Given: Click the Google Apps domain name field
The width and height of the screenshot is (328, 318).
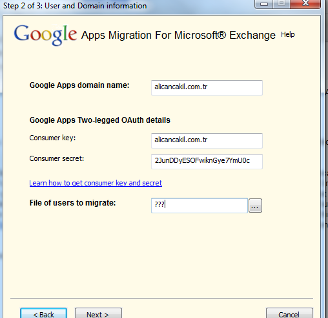Looking at the screenshot, I should 207,88.
